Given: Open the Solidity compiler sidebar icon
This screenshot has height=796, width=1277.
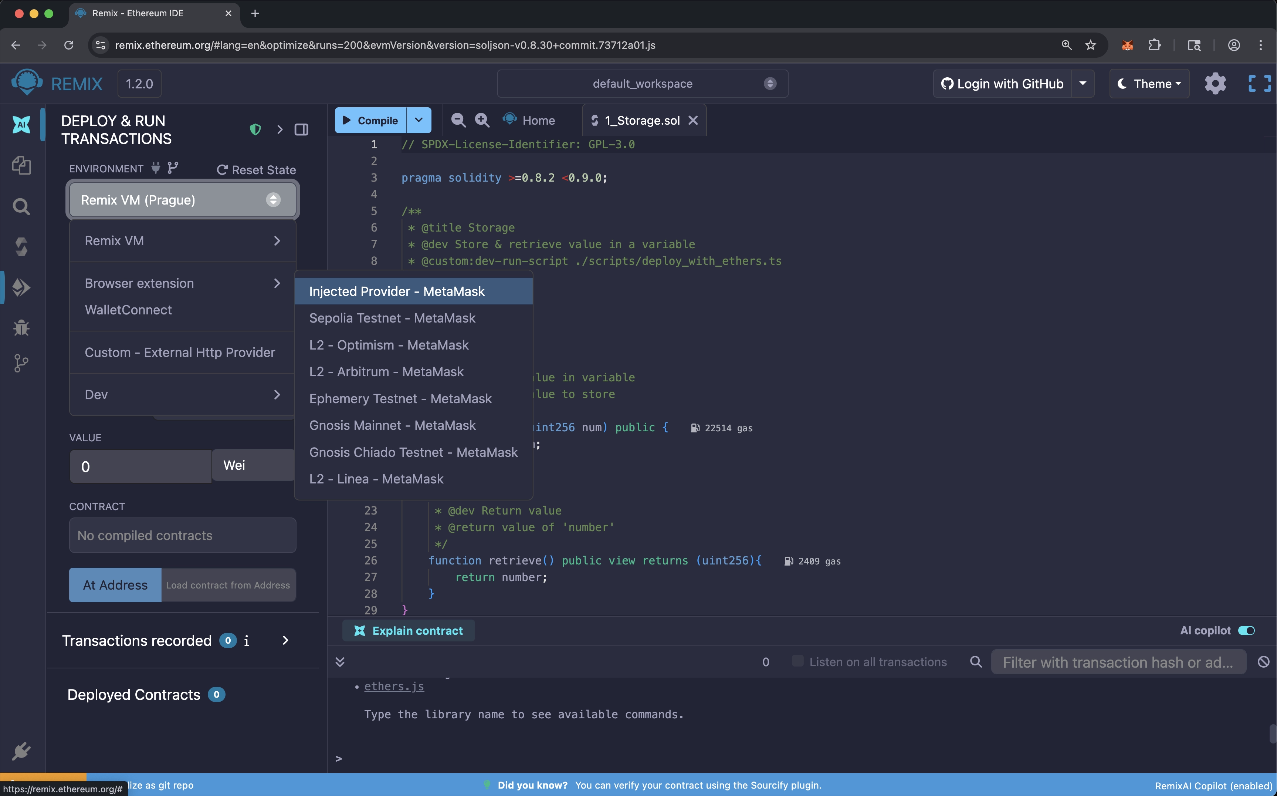Looking at the screenshot, I should (x=21, y=246).
